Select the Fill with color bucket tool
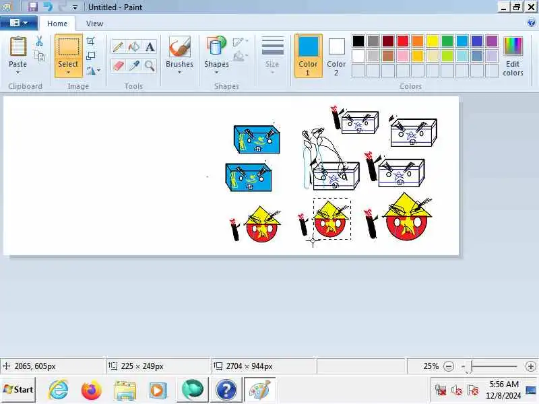The image size is (539, 404). 133,46
